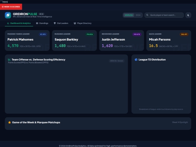Click the KC team badge on Mahomes card
Screen dimensions: 196x147
click(43, 34)
